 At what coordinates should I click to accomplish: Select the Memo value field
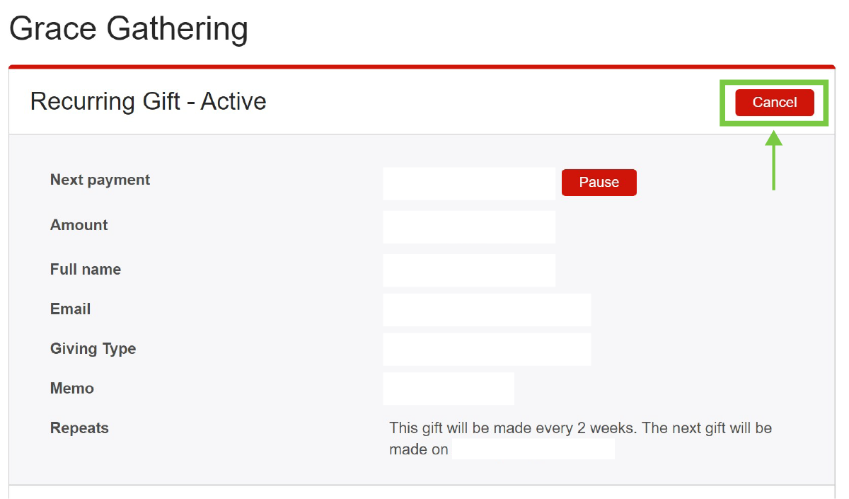click(x=449, y=389)
